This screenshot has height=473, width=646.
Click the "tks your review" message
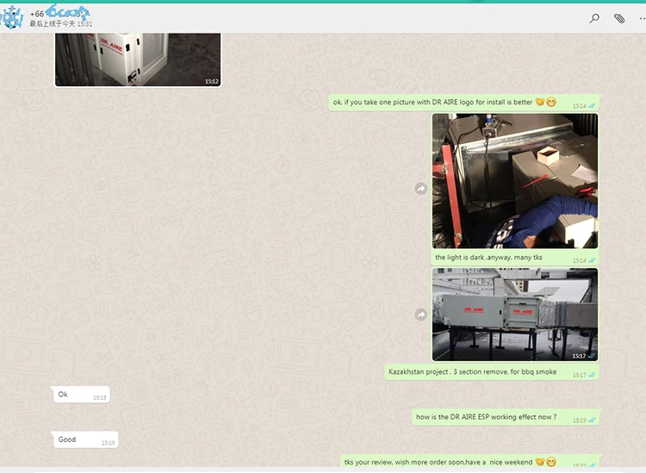pyautogui.click(x=439, y=463)
